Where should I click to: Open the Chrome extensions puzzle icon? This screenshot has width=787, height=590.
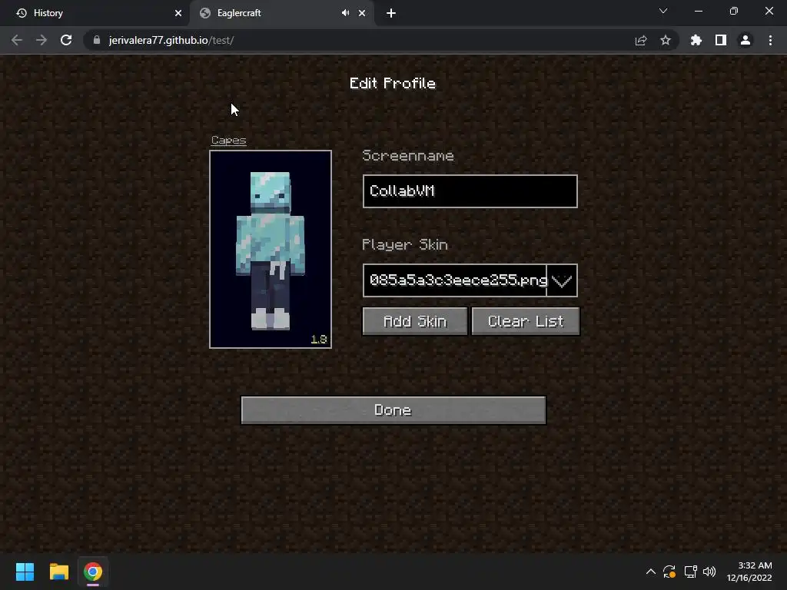tap(696, 40)
